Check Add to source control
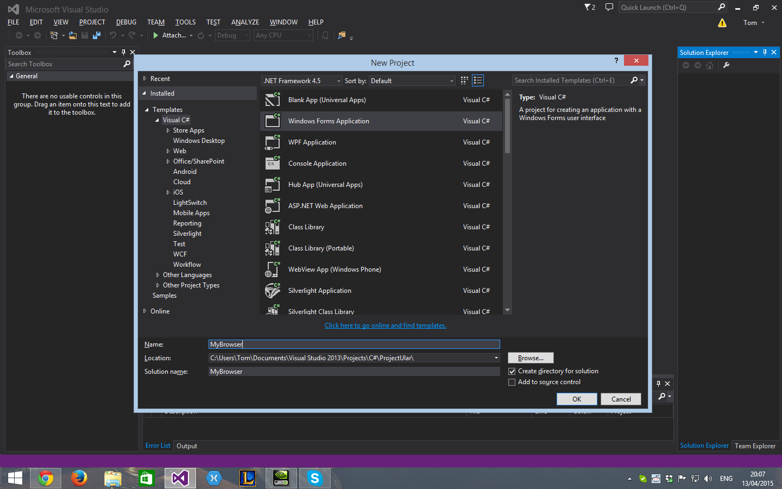 [512, 383]
